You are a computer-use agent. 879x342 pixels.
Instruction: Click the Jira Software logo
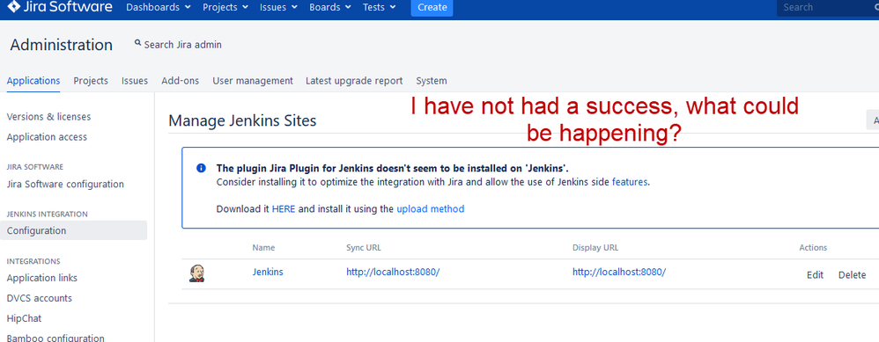click(59, 7)
